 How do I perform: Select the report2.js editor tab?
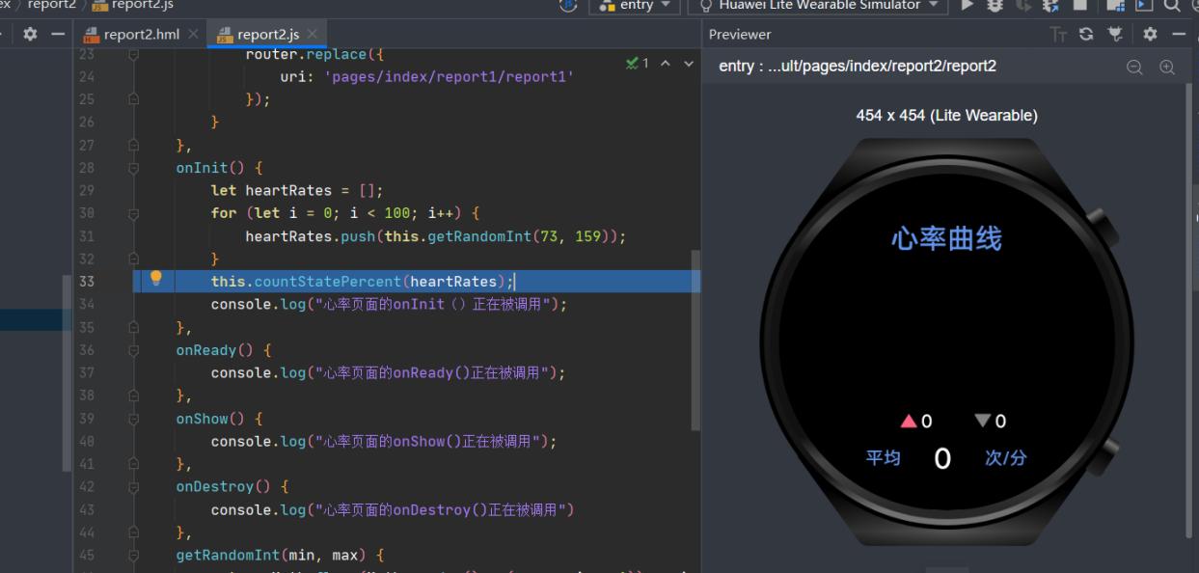(x=267, y=35)
